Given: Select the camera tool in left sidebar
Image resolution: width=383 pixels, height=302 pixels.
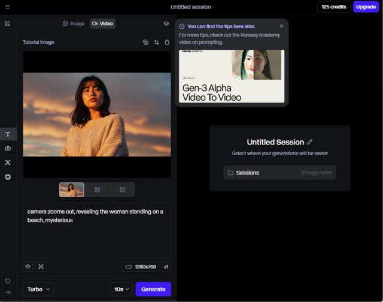Looking at the screenshot, I should click(8, 148).
